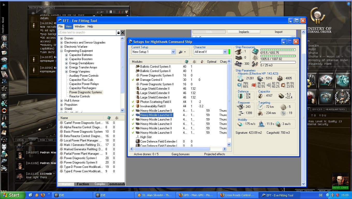Image resolution: width=352 pixels, height=199 pixels.
Task: Click the Implants button
Action: click(x=244, y=32)
